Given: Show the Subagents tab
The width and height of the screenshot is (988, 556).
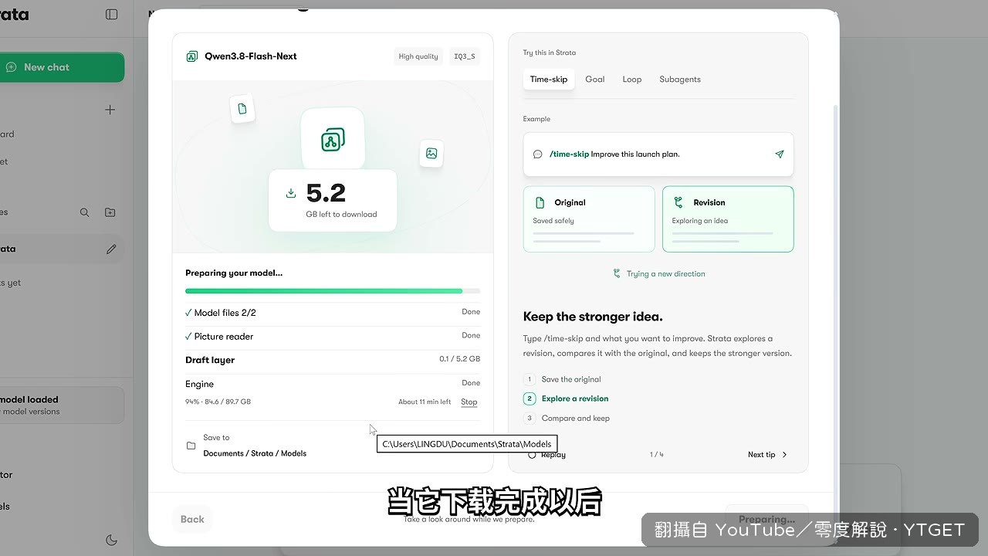Looking at the screenshot, I should (680, 80).
